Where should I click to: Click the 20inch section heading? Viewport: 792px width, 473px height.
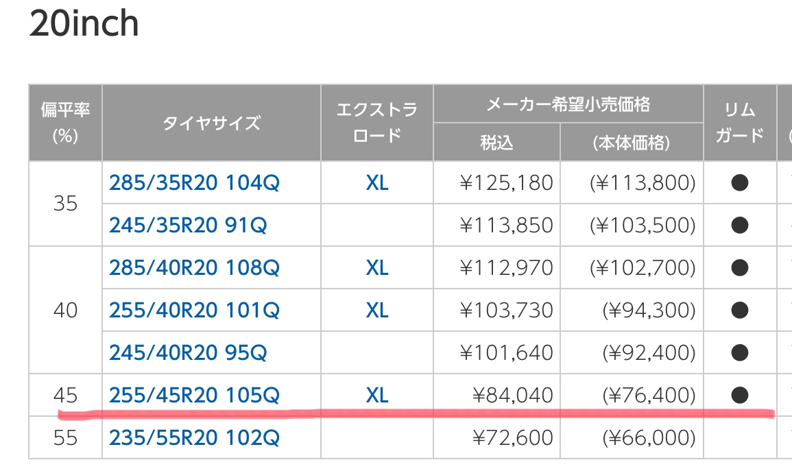pos(84,23)
